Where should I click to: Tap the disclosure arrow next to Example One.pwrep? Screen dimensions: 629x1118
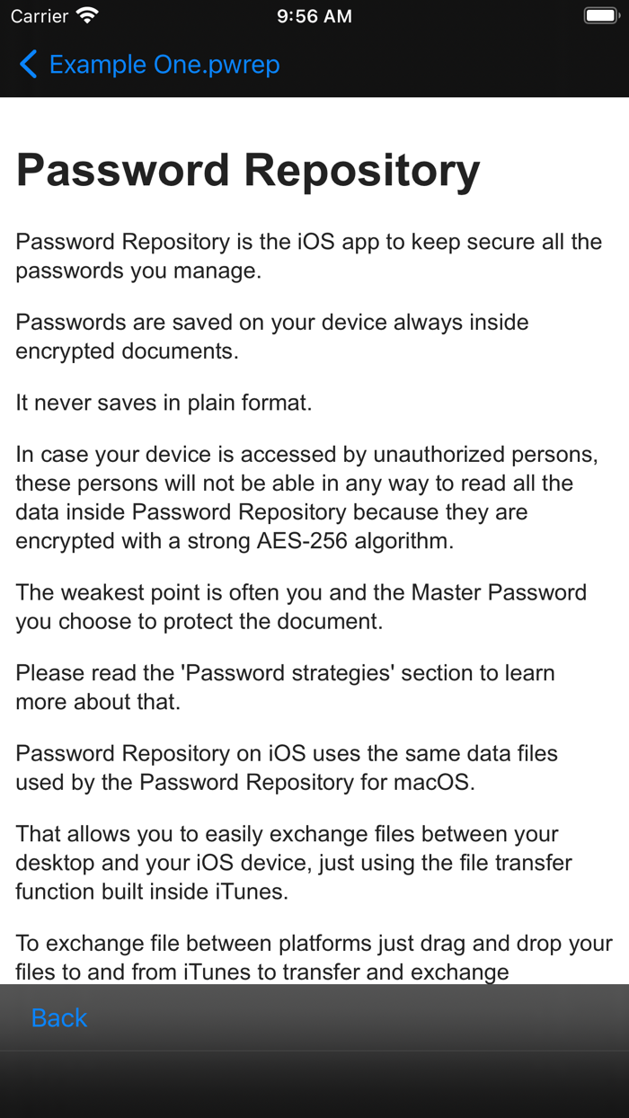tap(27, 64)
